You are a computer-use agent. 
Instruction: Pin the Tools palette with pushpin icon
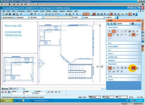(137, 20)
